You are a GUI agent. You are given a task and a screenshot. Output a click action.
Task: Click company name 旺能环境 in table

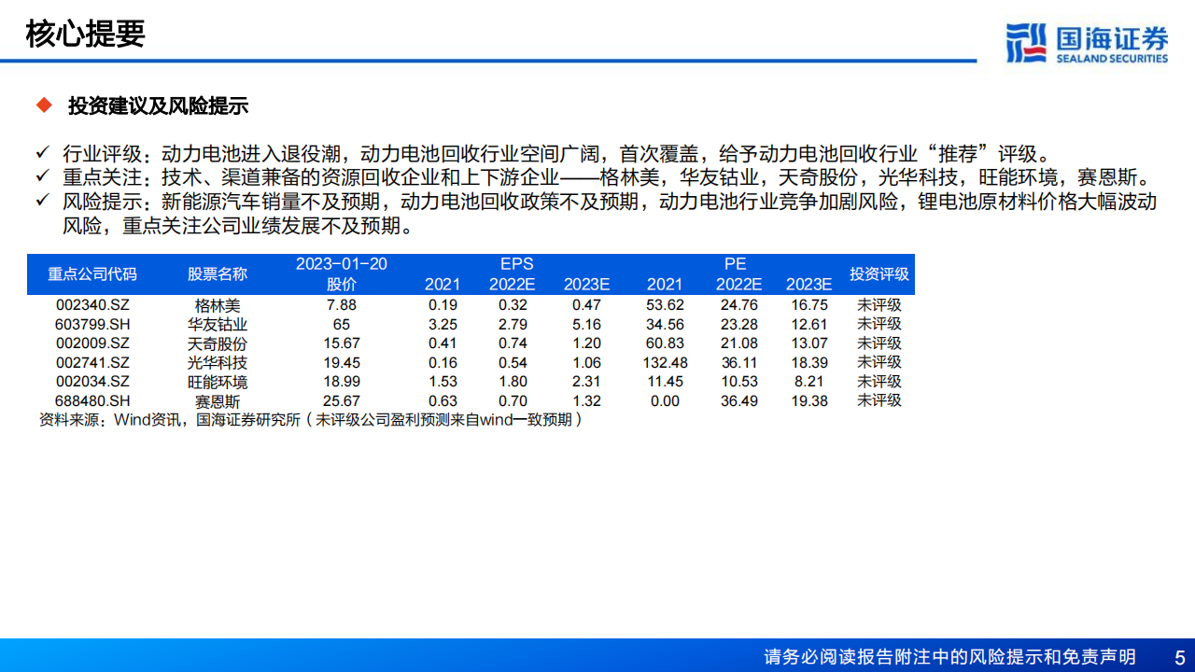click(x=218, y=382)
